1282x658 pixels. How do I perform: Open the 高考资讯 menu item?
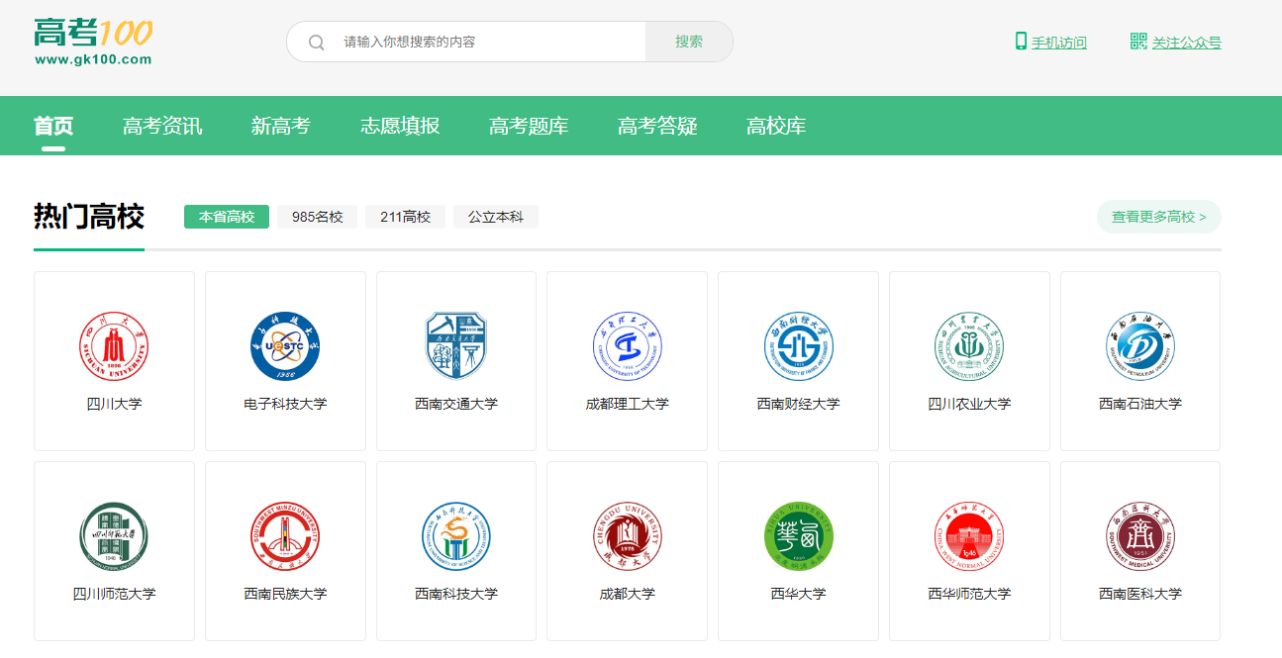tap(162, 126)
